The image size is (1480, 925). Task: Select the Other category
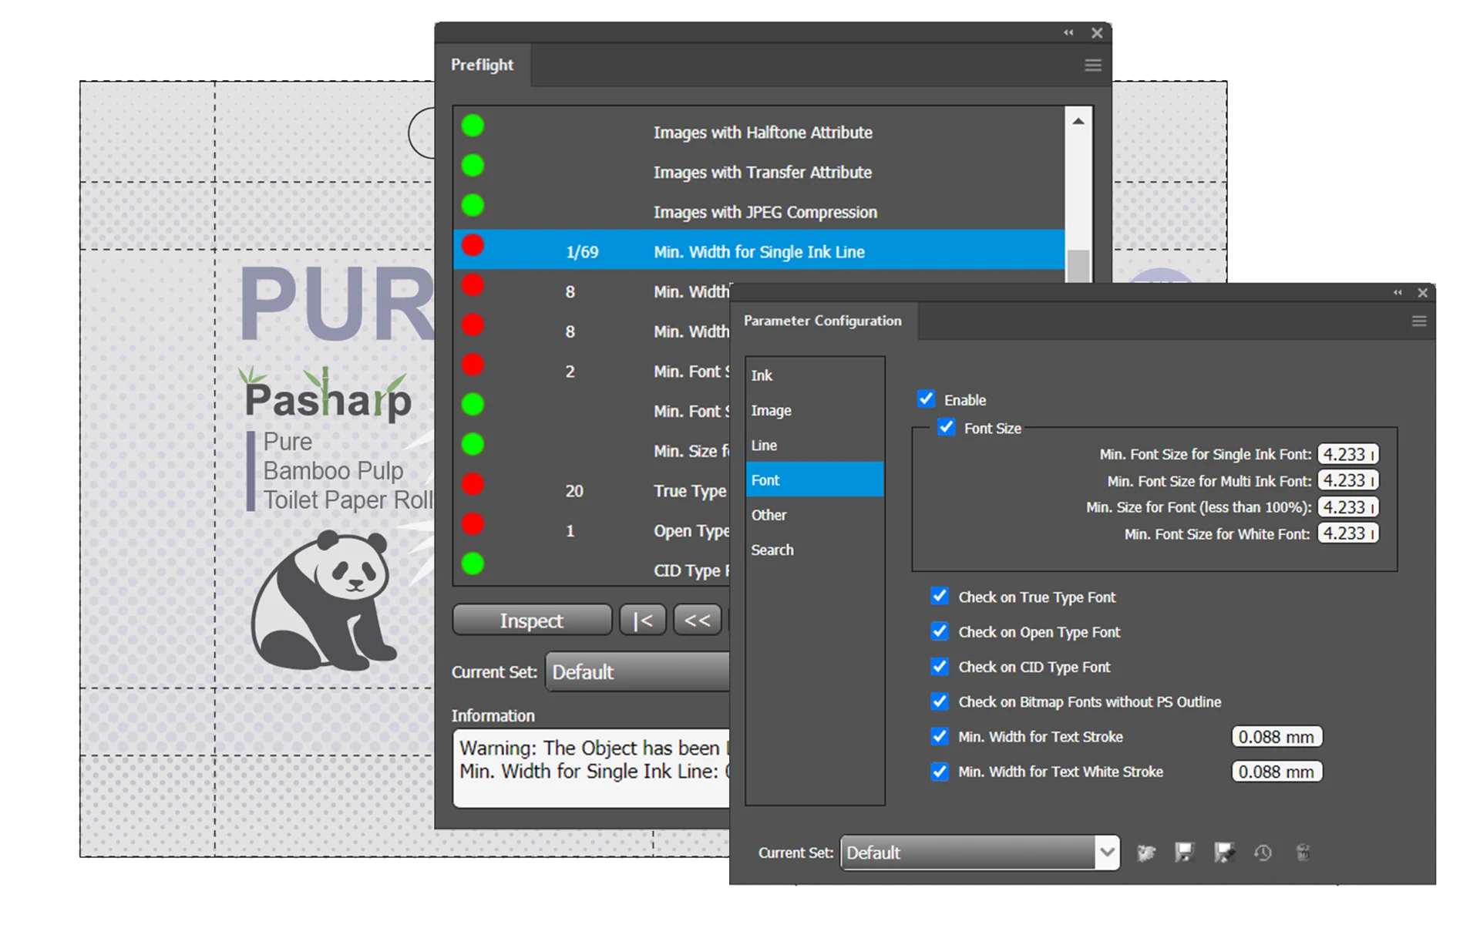point(815,515)
